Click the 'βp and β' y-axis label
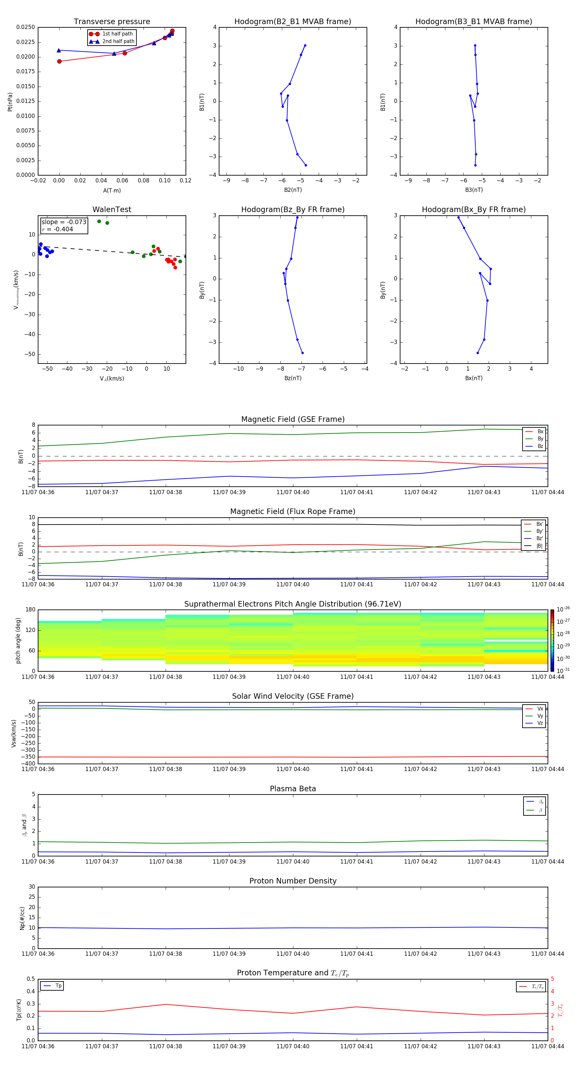The height and width of the screenshot is (1075, 586). [25, 825]
